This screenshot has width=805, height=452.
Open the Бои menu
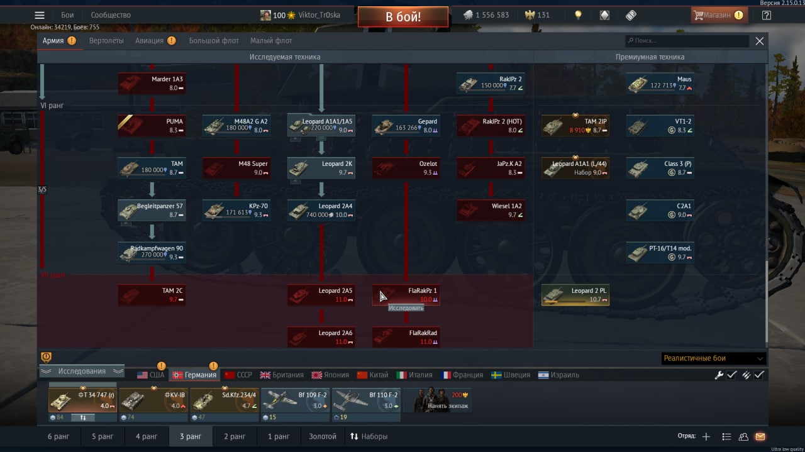click(x=67, y=15)
